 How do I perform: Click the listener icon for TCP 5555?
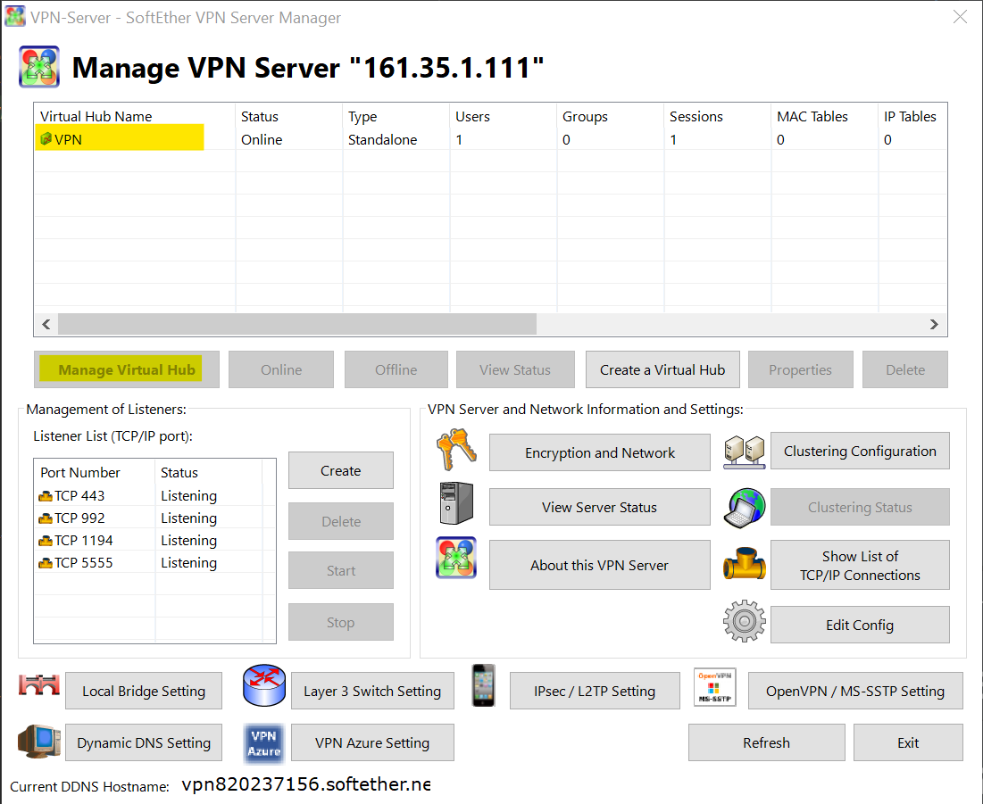(46, 563)
